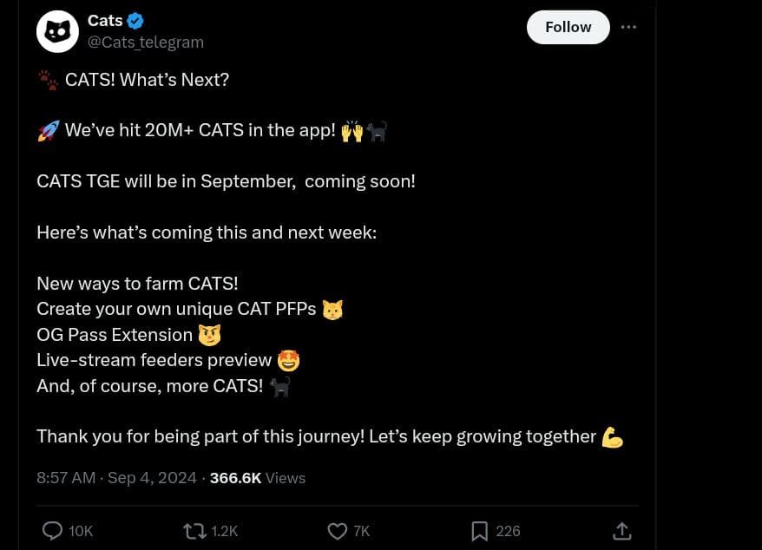Select the 226 bookmarks count
Image resolution: width=762 pixels, height=550 pixels.
[507, 531]
